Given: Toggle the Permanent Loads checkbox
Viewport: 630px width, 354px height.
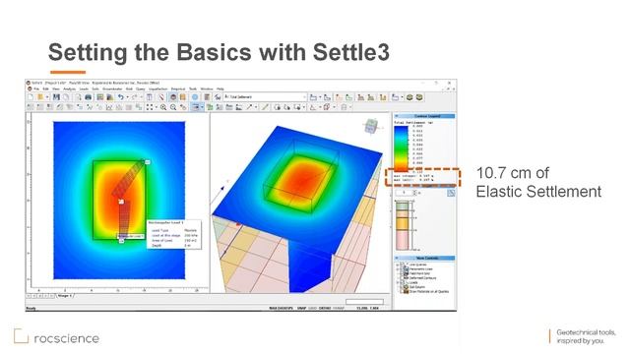Looking at the screenshot, I should coord(402,268).
